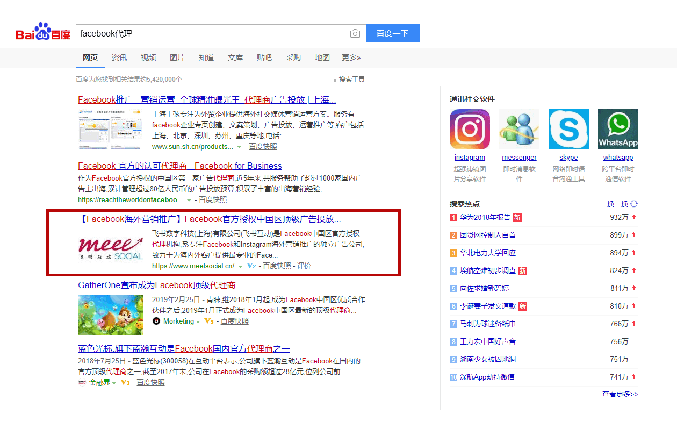Viewport: 677px width, 436px height.
Task: Click the Baidu logo
Action: [43, 32]
